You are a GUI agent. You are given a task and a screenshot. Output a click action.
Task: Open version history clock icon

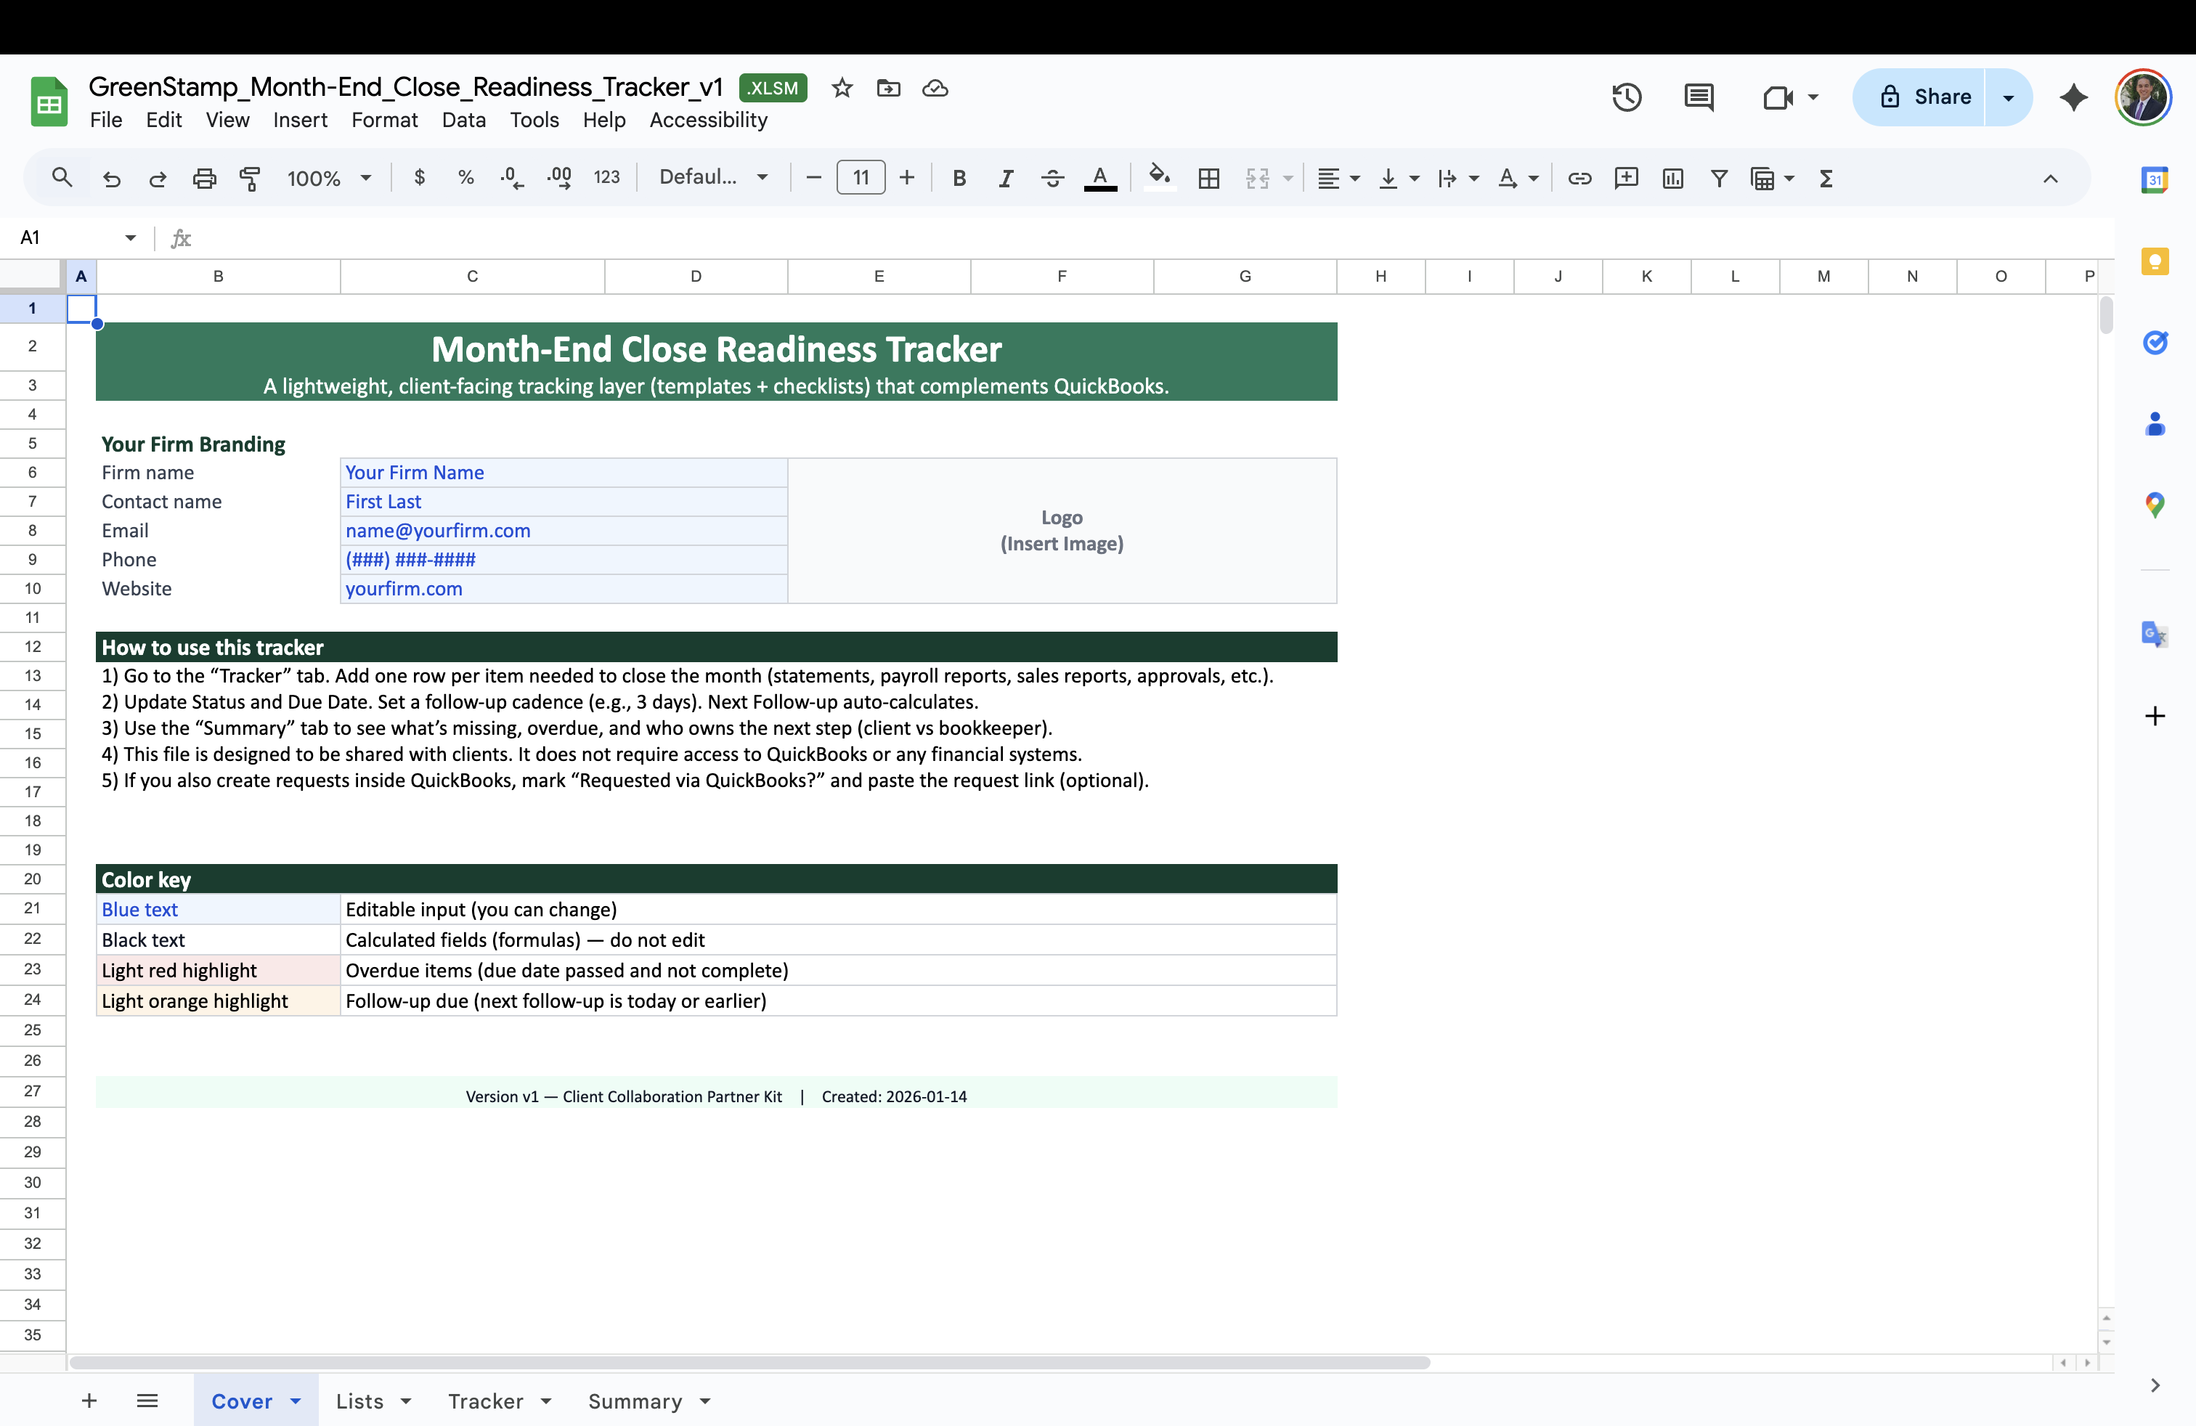(x=1627, y=97)
